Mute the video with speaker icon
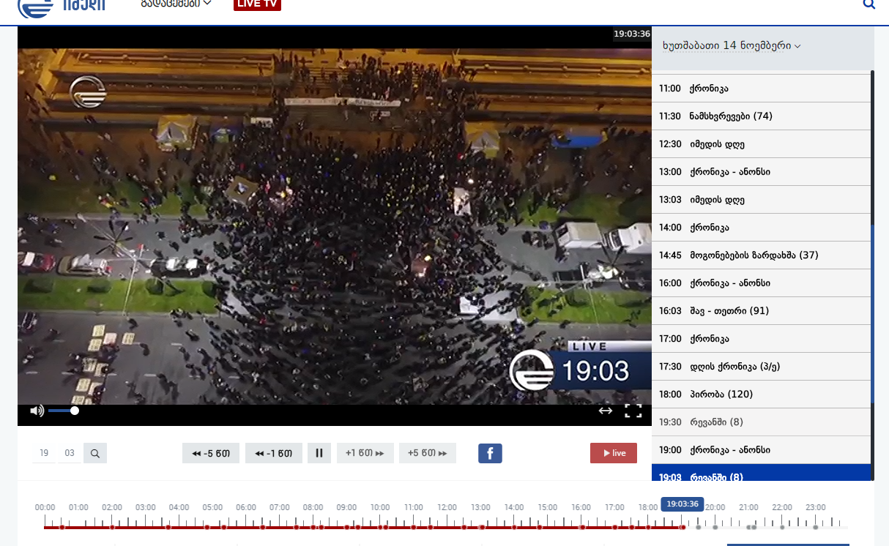 37,411
